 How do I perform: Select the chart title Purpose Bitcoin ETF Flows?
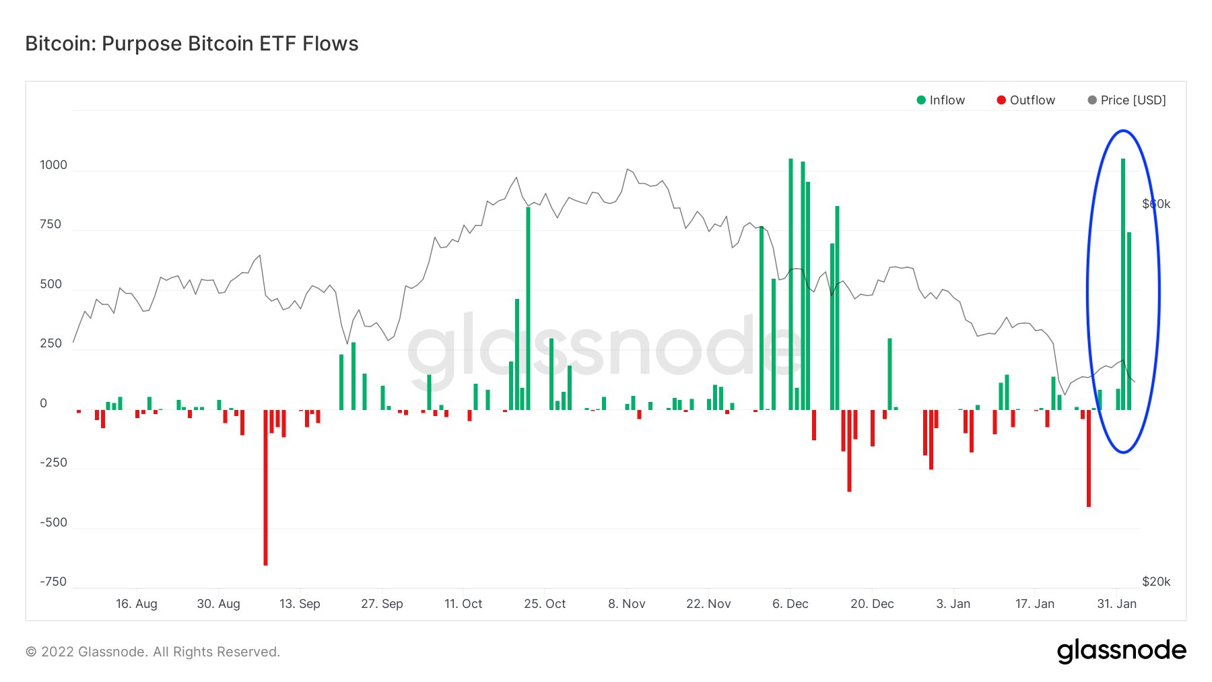point(192,44)
